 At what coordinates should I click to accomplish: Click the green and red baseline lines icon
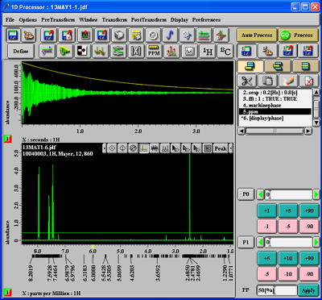(x=204, y=35)
